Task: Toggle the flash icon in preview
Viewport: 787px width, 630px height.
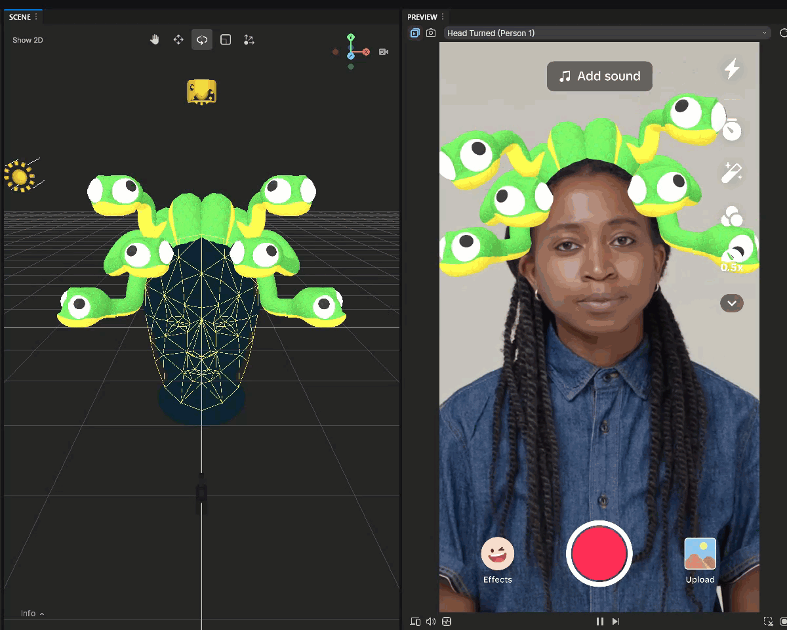Action: pyautogui.click(x=732, y=68)
